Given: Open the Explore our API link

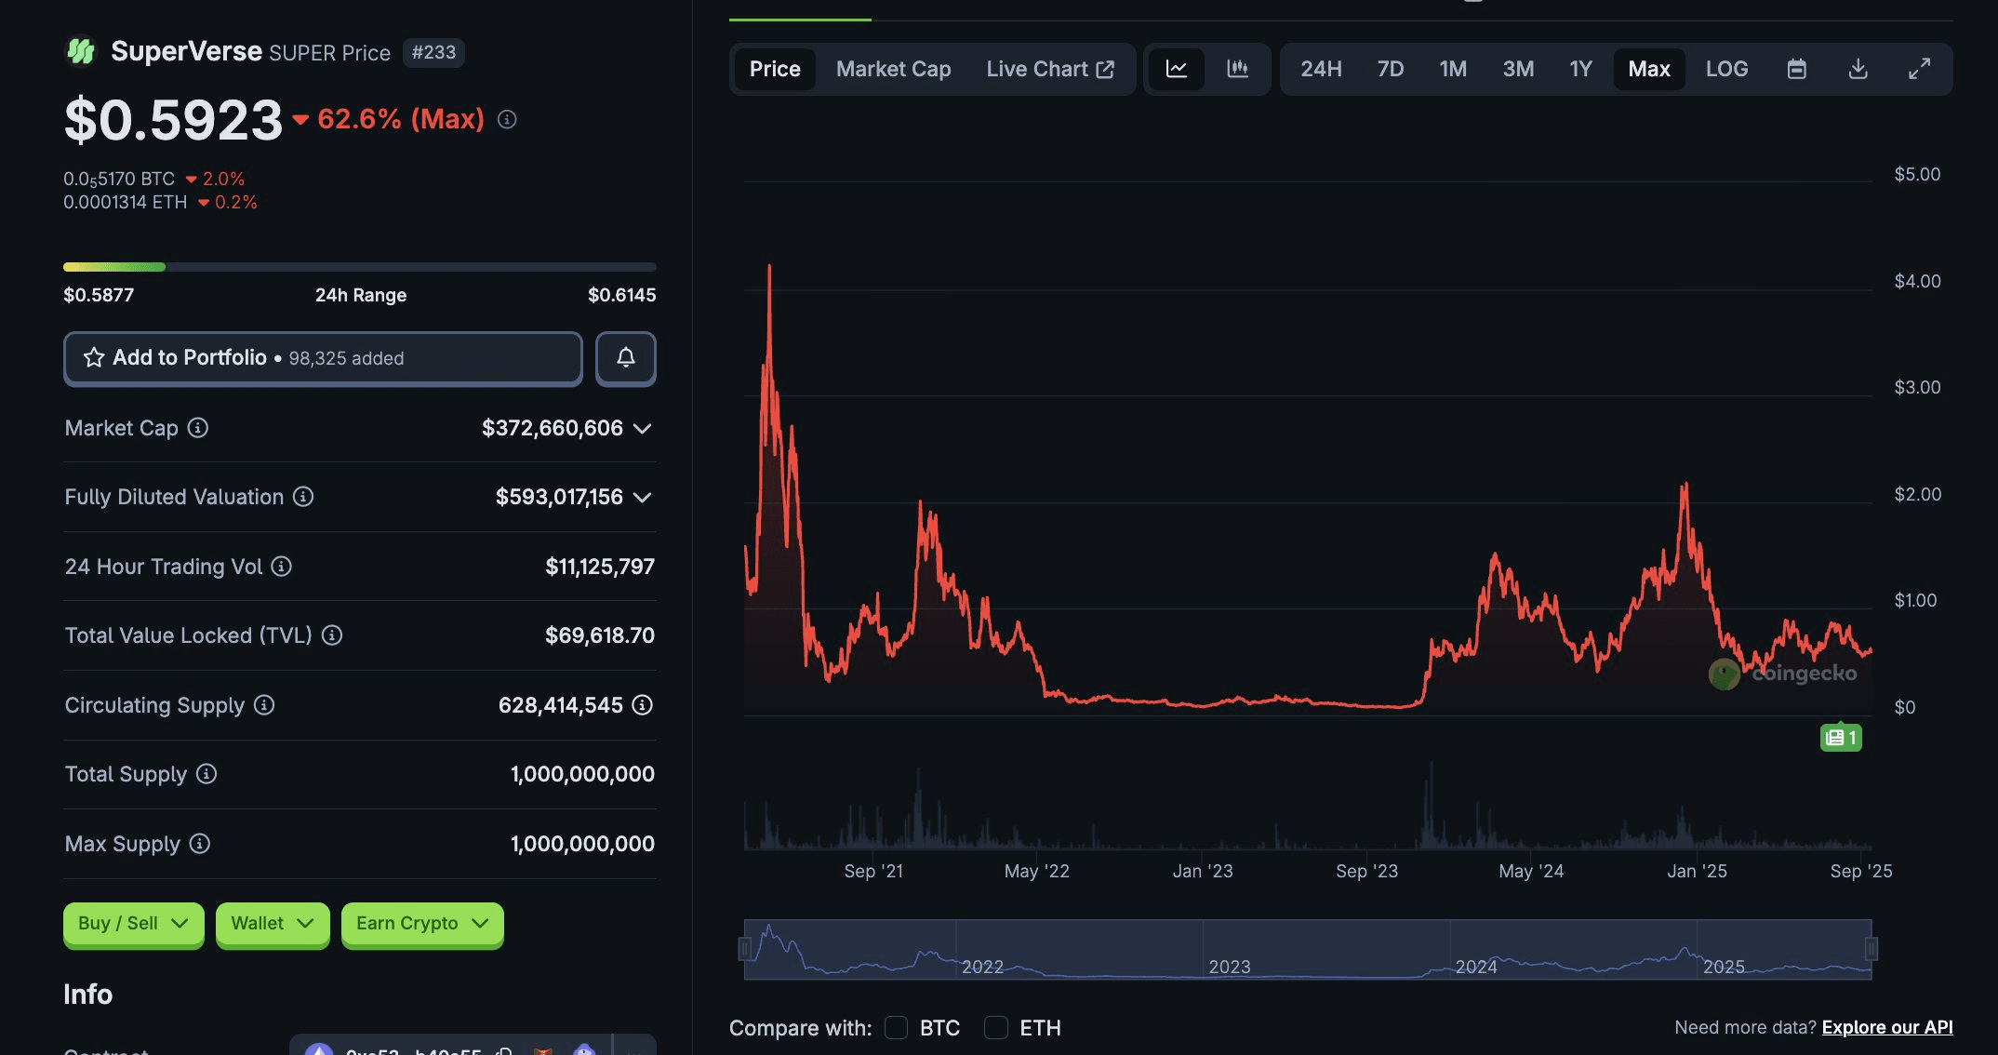Looking at the screenshot, I should (x=1886, y=1027).
